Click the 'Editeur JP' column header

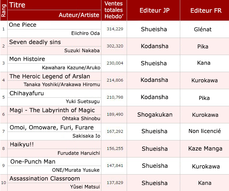pos(155,10)
